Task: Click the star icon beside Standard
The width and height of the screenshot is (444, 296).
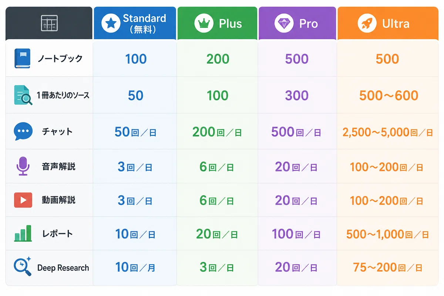Action: pos(111,24)
